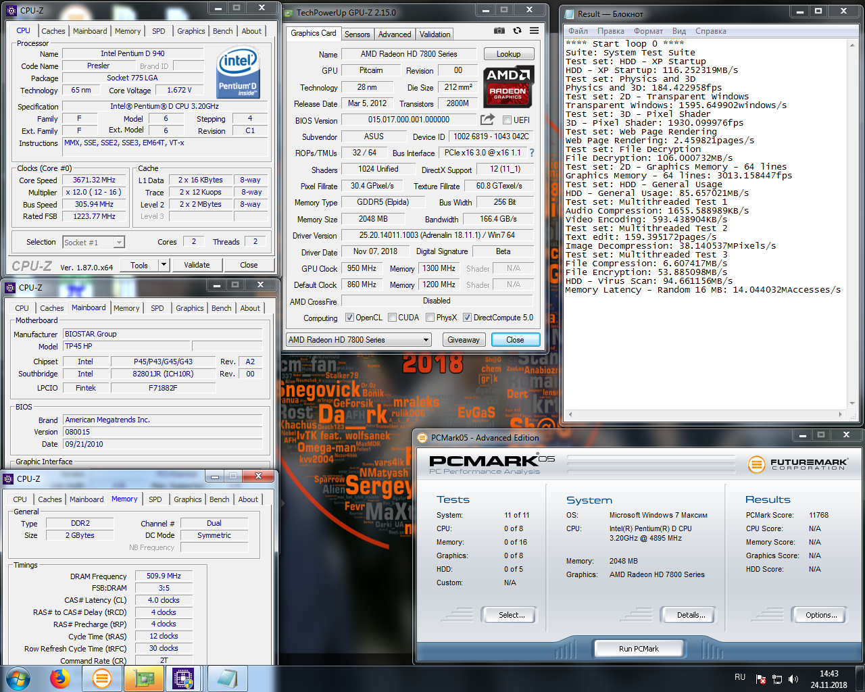This screenshot has width=865, height=692.
Task: Click the taskbar clock showing 14:43
Action: click(829, 674)
